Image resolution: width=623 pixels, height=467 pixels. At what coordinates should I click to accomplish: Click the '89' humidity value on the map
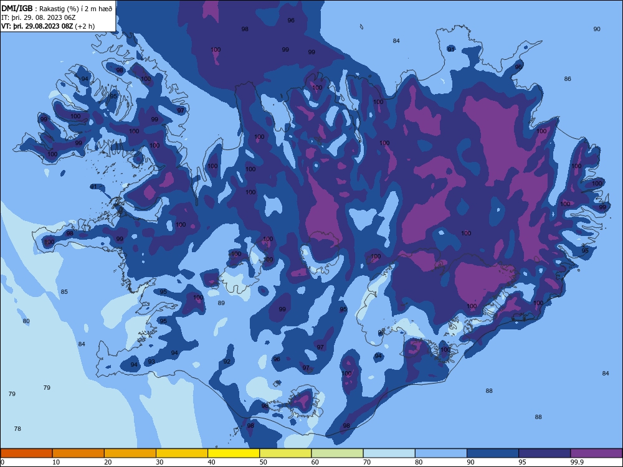(221, 303)
